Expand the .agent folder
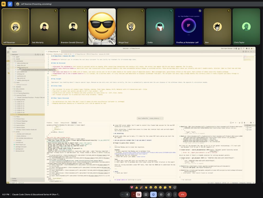 pos(27,57)
